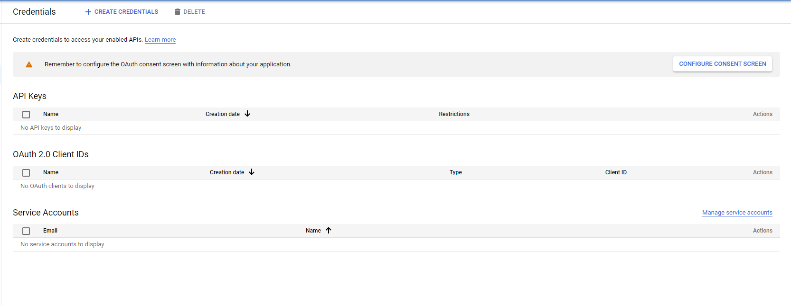The height and width of the screenshot is (305, 791).
Task: Click the Restrictions column header
Action: click(454, 114)
